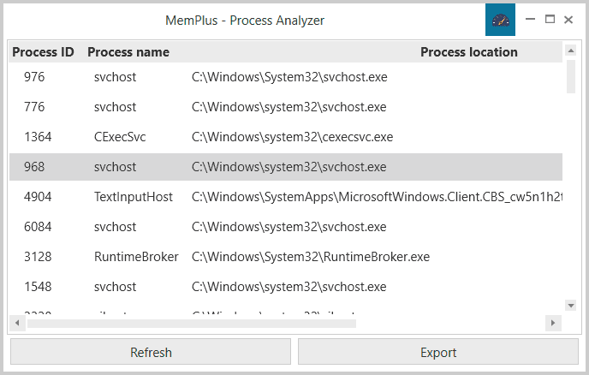Image resolution: width=589 pixels, height=375 pixels.
Task: Sort by the Process ID column header
Action: click(43, 52)
